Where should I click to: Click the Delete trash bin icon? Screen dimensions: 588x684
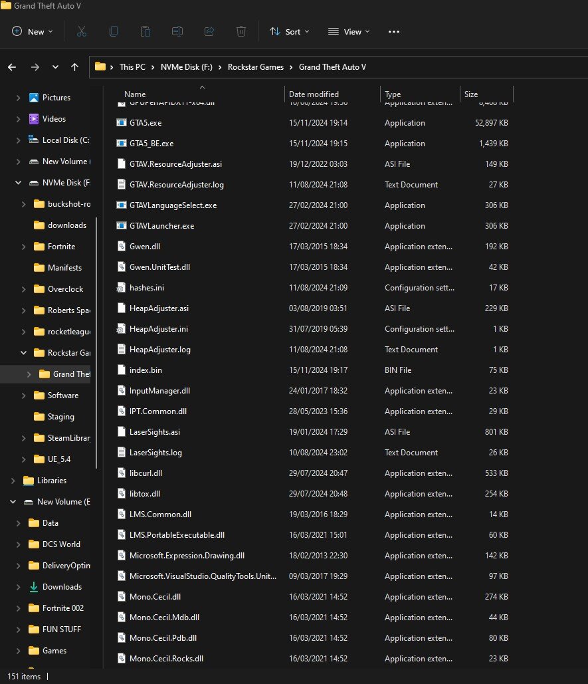pos(241,31)
